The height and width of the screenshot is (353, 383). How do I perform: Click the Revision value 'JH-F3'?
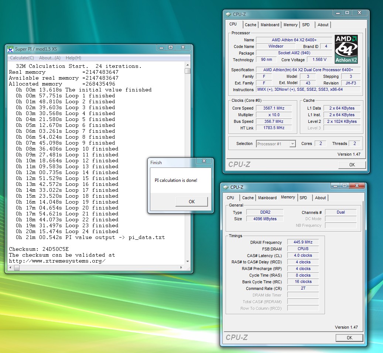pos(351,83)
